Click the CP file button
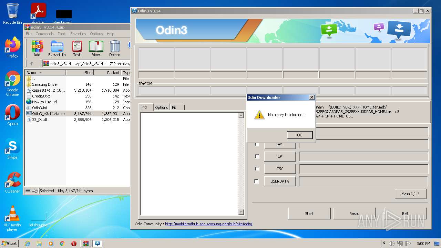Image resolution: width=441 pixels, height=248 pixels. pos(280,156)
